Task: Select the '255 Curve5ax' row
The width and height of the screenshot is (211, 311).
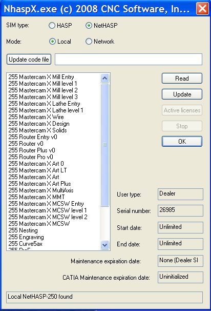Action: tap(53, 244)
